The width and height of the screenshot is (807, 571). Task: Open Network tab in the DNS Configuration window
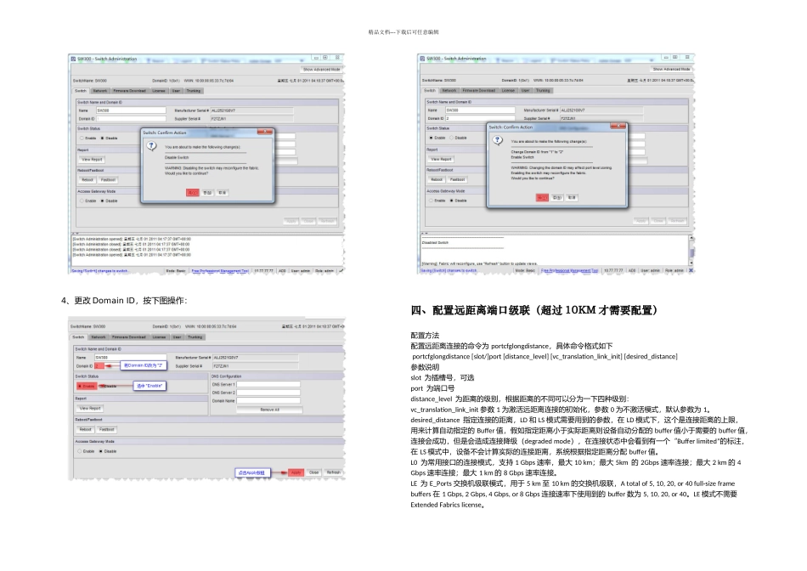(x=98, y=337)
